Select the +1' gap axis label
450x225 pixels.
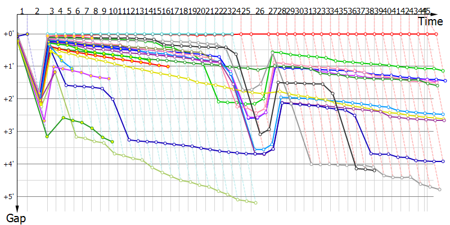coord(8,66)
